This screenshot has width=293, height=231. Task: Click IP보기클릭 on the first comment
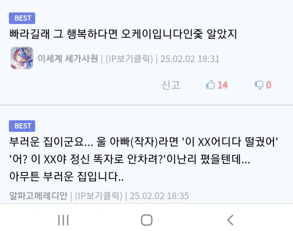[x=129, y=59]
